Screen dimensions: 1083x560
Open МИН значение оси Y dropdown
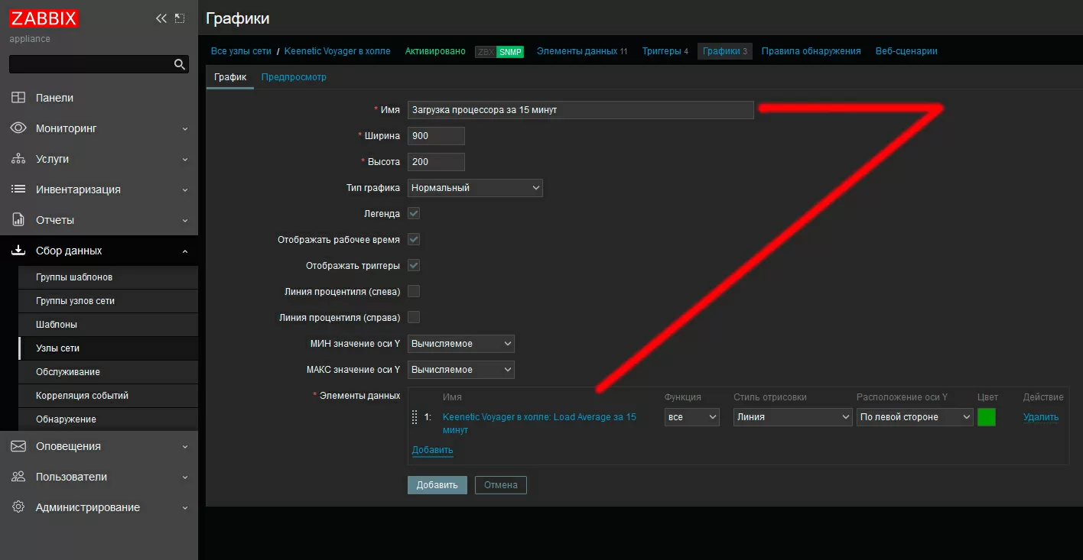[x=461, y=344]
